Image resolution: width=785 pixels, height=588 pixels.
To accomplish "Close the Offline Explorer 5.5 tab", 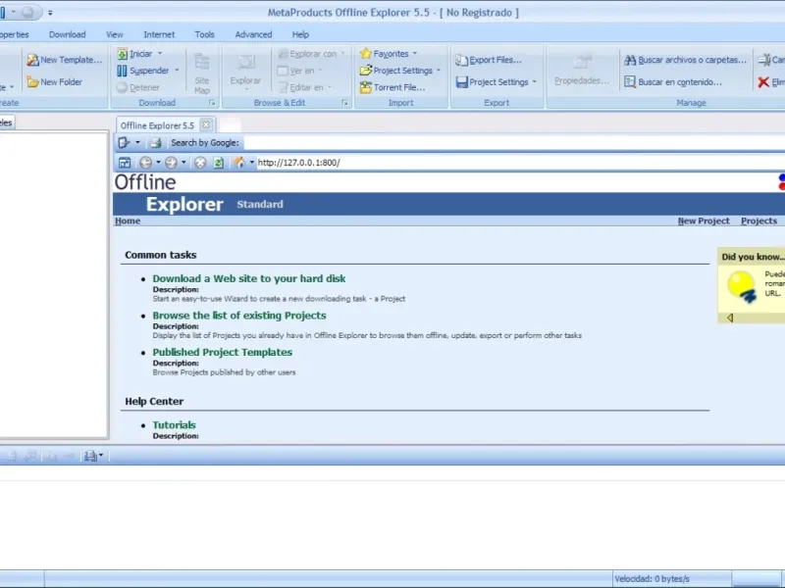I will 205,125.
